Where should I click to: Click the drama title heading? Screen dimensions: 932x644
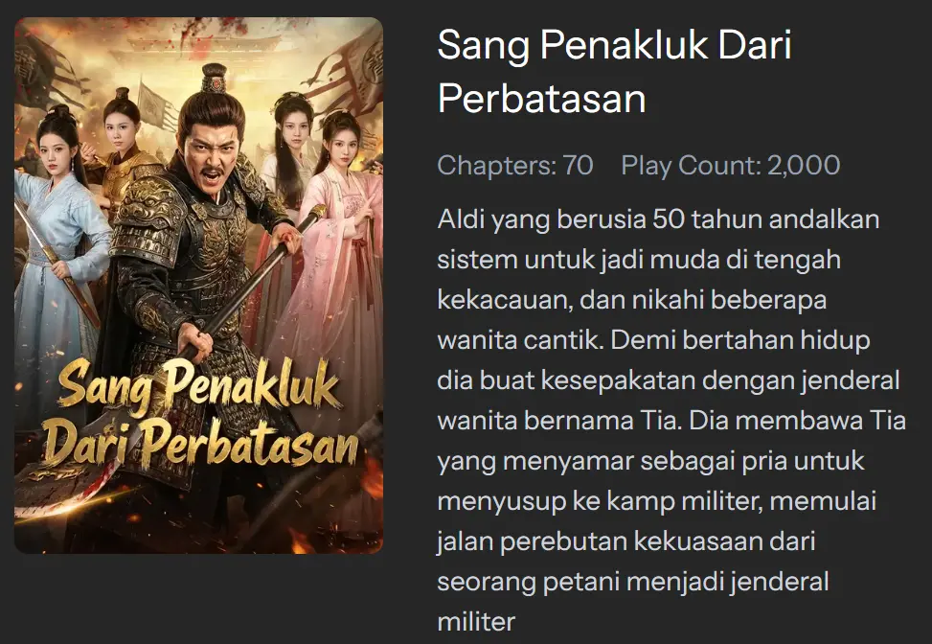615,71
